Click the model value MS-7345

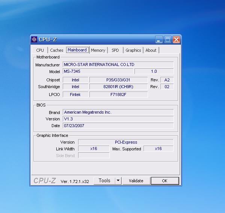pyautogui.click(x=98, y=71)
